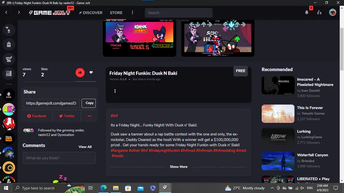344x193 pixels.
Task: Share the game on Facebook
Action: pos(37,116)
